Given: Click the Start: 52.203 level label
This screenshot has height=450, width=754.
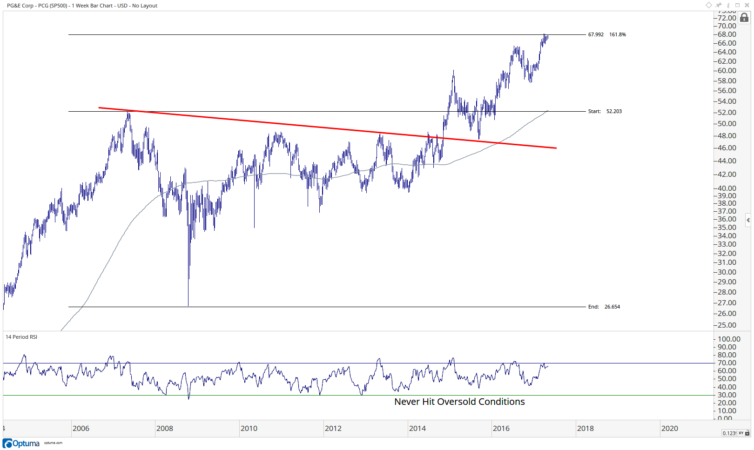Looking at the screenshot, I should coord(605,111).
